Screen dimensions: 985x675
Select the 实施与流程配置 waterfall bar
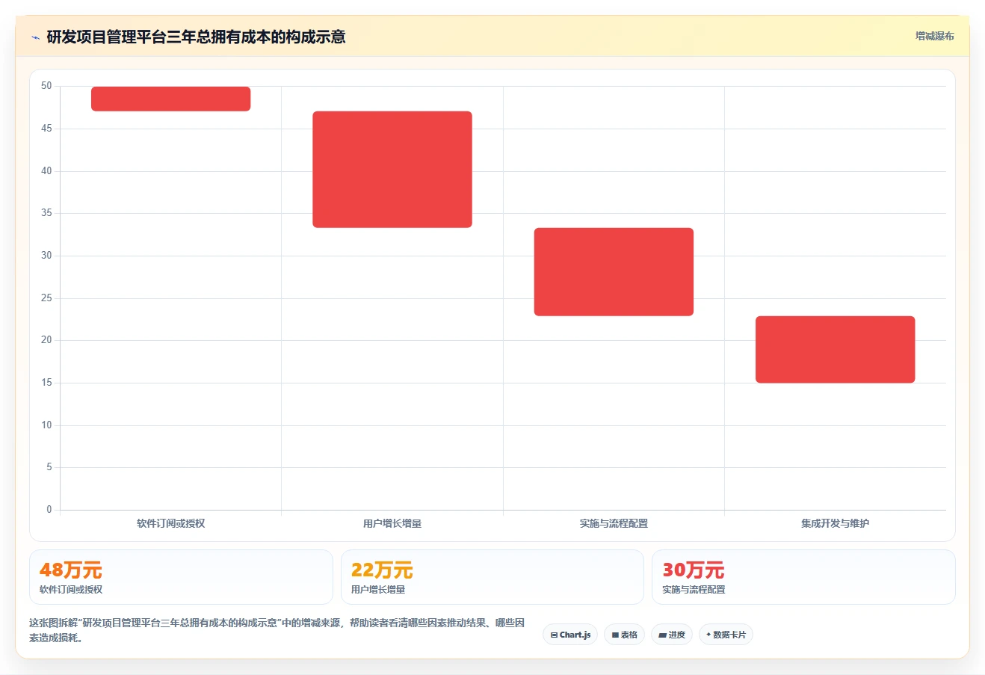[x=614, y=272]
